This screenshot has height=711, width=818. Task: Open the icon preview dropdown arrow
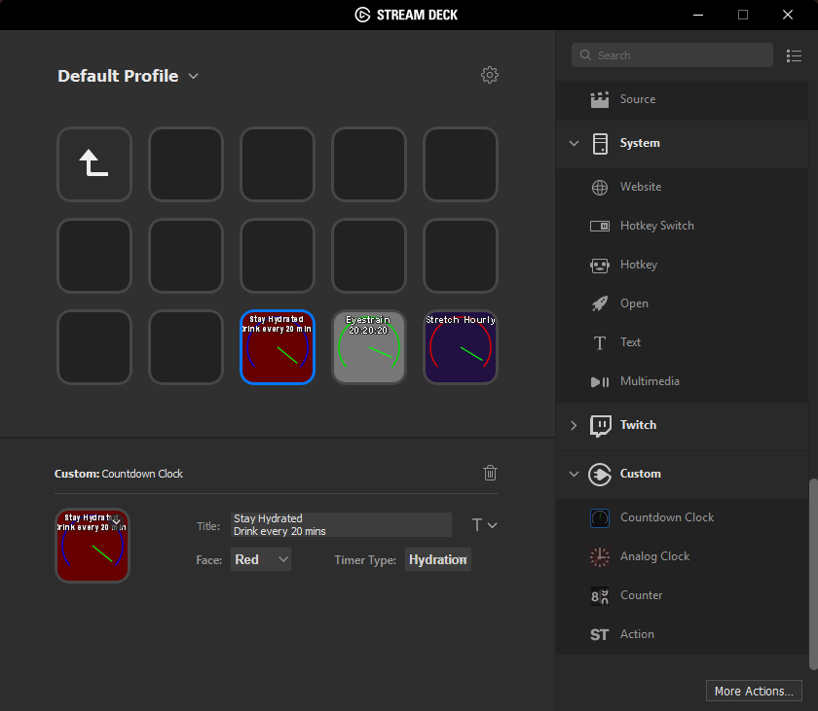point(116,520)
